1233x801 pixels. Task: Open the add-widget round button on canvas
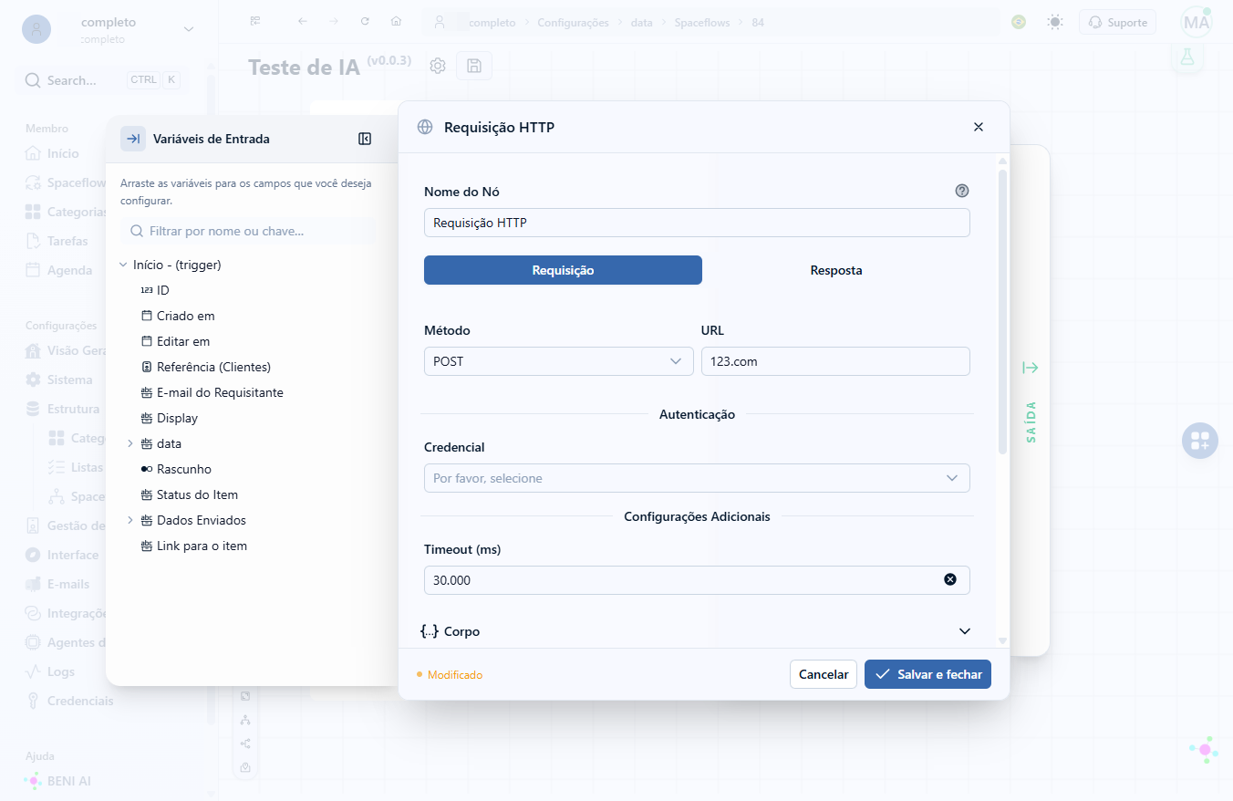point(1200,441)
